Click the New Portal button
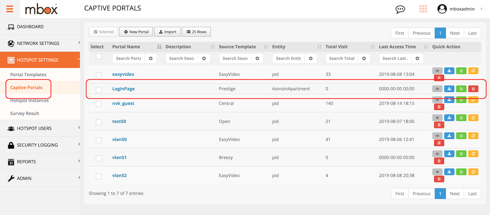490x215 pixels. click(136, 32)
